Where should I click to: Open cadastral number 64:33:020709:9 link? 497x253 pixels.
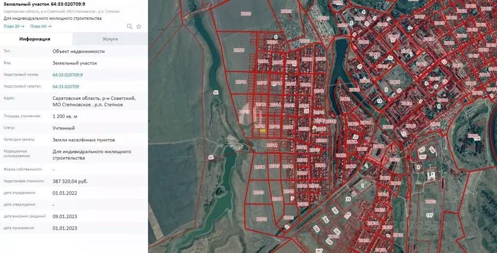click(x=67, y=75)
